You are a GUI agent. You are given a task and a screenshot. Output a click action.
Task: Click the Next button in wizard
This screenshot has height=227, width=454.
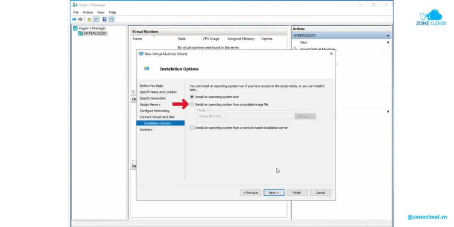coord(274,192)
